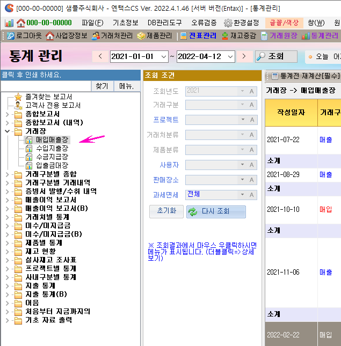Click the report search input field
The image size is (341, 346).
46,86
